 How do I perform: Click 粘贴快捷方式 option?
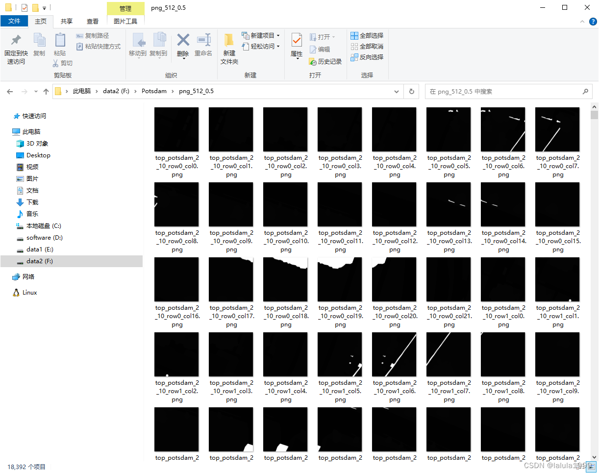click(x=99, y=47)
